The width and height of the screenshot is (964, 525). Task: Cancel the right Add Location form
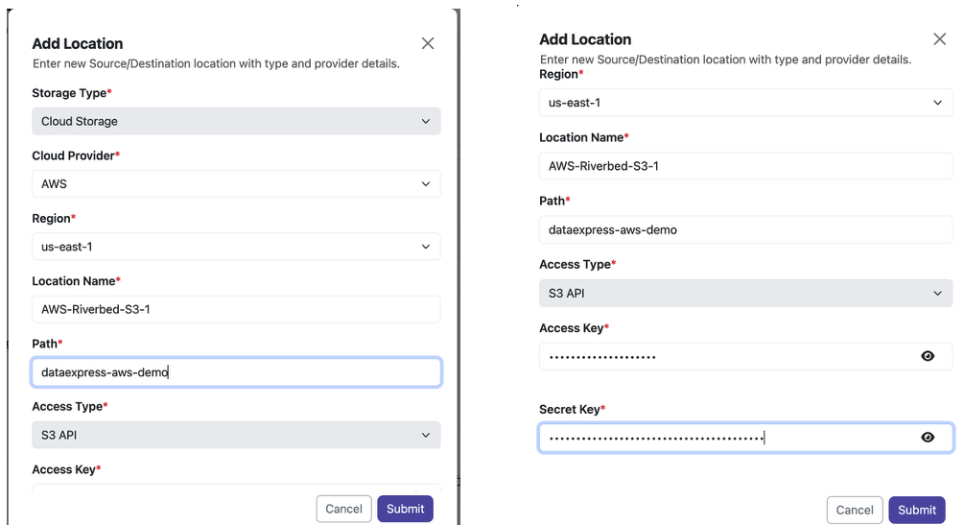tap(855, 511)
